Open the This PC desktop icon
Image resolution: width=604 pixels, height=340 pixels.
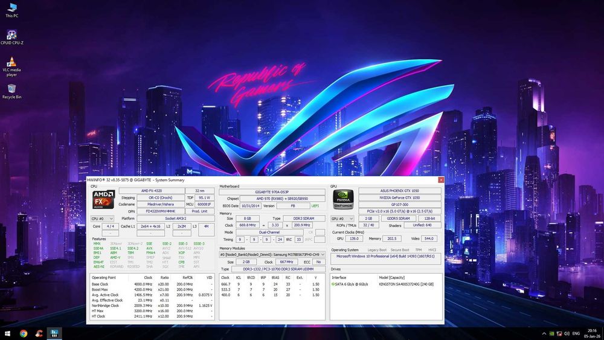(x=11, y=10)
